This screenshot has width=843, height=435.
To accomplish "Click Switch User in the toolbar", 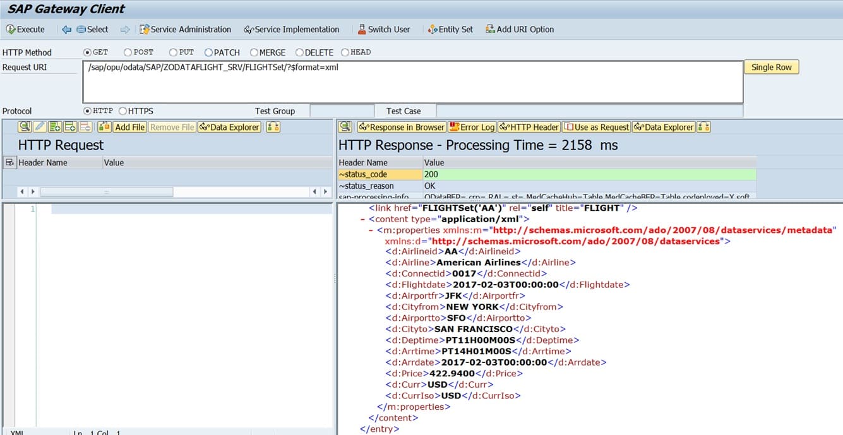I will (x=383, y=29).
